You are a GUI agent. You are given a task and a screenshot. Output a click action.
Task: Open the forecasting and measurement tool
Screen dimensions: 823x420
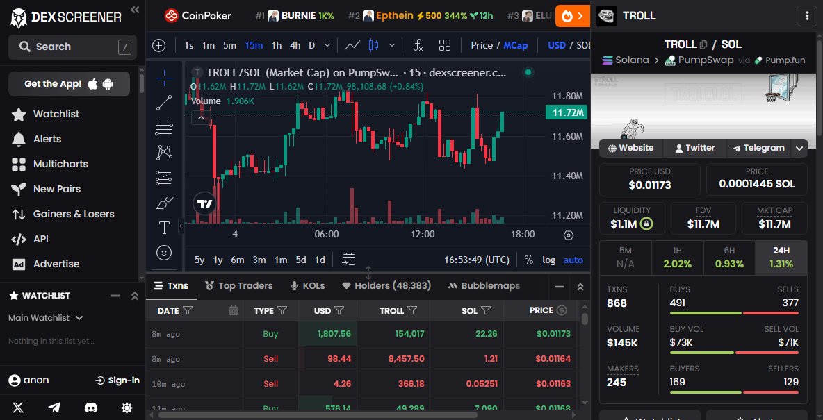coord(164,178)
